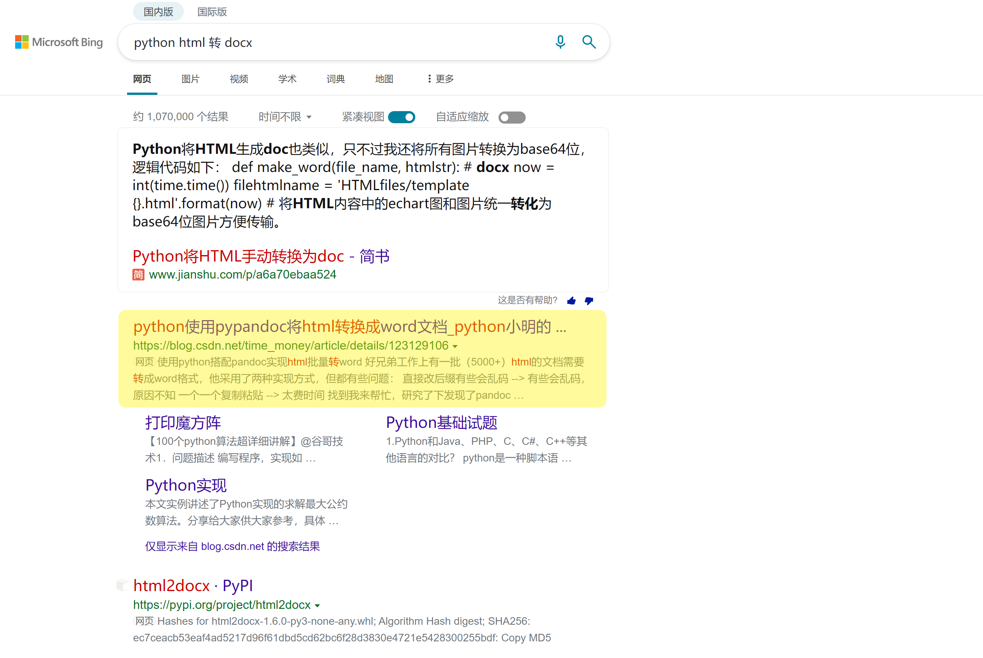Screen dimensions: 983x658
Task: Open the 时间不限 time filter dropdown
Action: click(x=285, y=117)
